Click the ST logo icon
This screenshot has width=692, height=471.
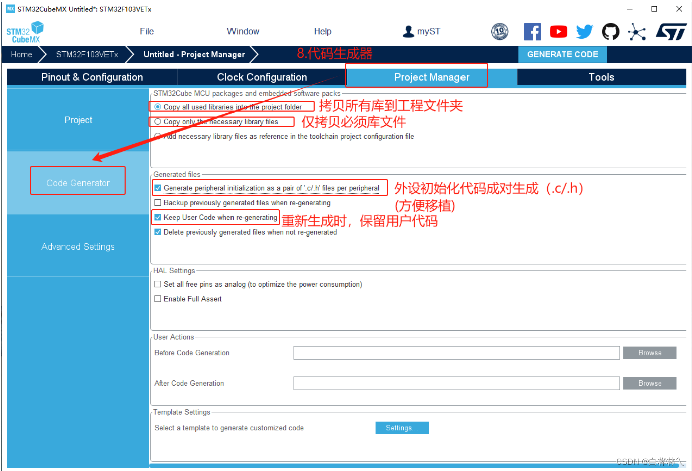(x=671, y=32)
